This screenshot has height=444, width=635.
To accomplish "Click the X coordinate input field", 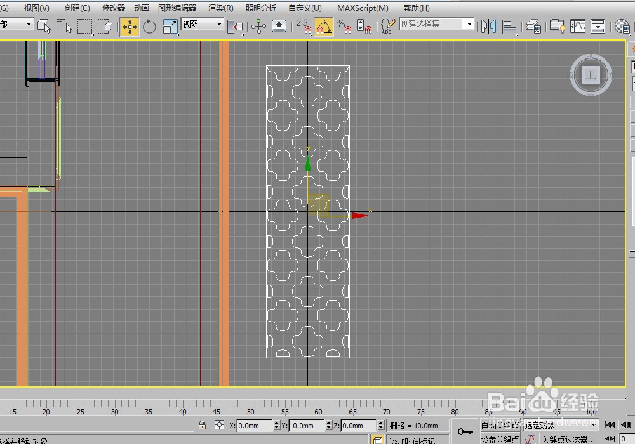I will click(x=254, y=426).
